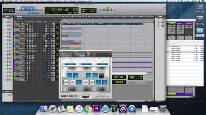Screen dimensions: 206x115
Task: Open Pro Tools 10 icon in the Dock
Action: pos(123,109)
